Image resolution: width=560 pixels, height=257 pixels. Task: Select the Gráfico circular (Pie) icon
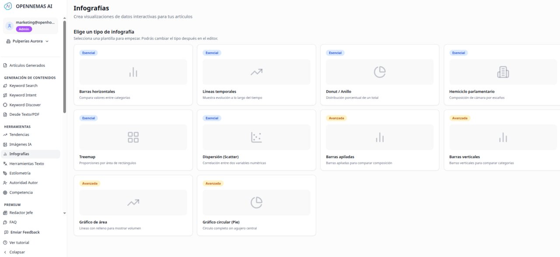click(x=256, y=202)
